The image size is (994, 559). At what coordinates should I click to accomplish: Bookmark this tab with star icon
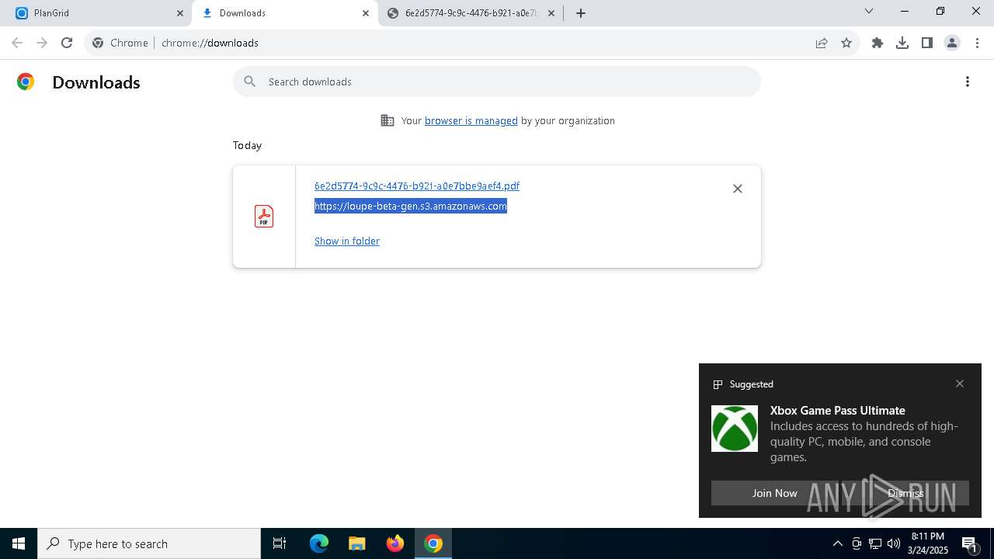846,43
